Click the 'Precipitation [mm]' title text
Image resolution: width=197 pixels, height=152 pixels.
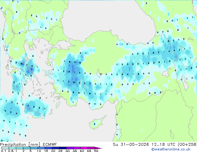[x=20, y=145]
